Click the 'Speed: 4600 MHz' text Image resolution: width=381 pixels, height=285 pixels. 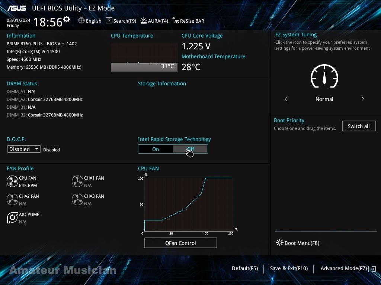[24, 59]
